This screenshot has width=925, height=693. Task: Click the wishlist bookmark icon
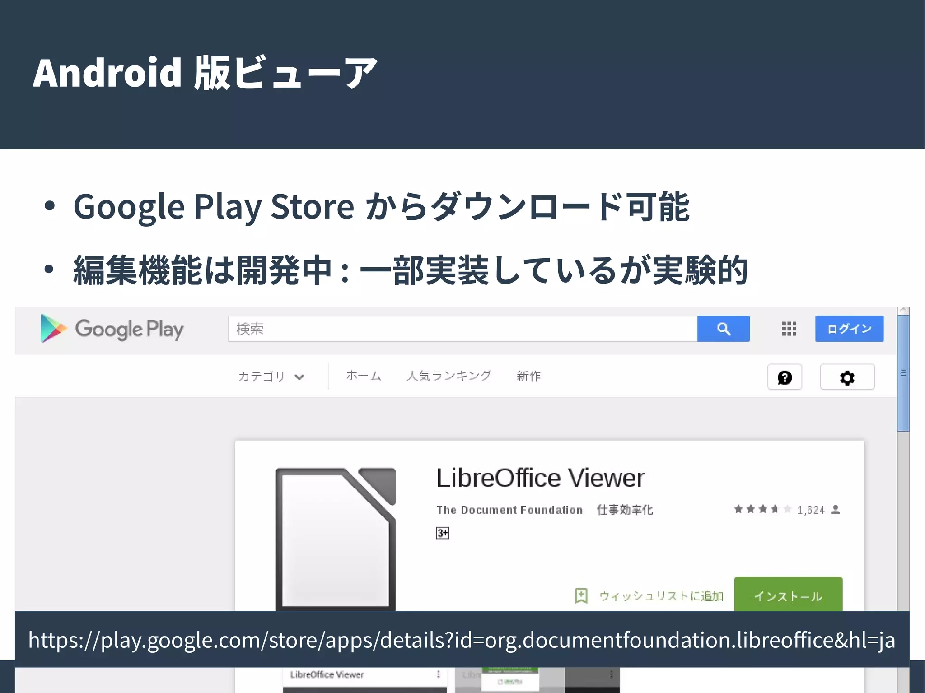click(x=581, y=596)
